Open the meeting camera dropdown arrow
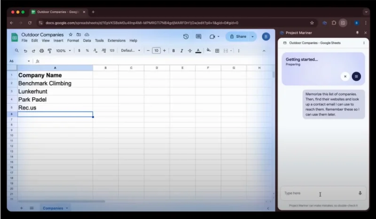Screen dimensions: 376x219 [219, 37]
